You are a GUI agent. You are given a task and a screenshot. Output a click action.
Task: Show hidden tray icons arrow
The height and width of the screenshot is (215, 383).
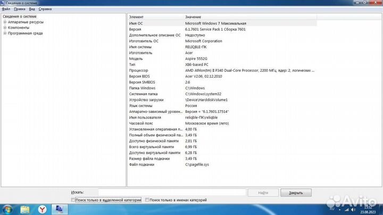click(339, 210)
